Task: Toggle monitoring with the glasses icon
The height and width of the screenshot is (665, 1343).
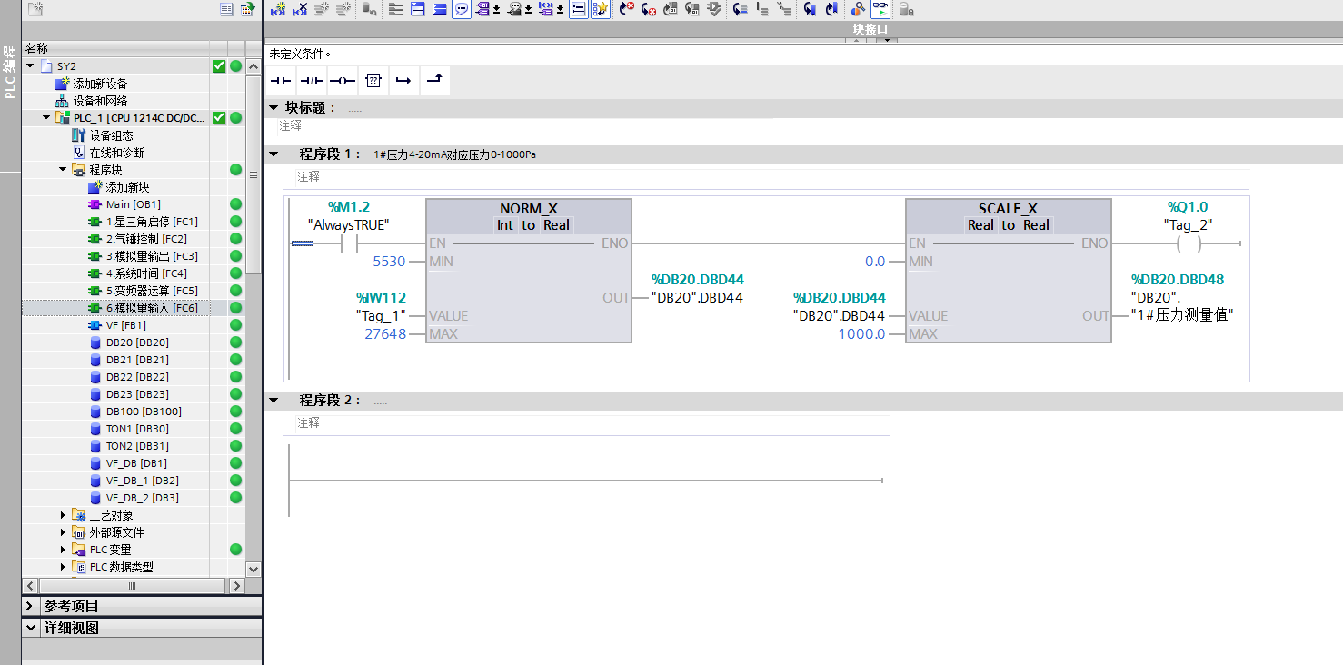Action: (880, 9)
